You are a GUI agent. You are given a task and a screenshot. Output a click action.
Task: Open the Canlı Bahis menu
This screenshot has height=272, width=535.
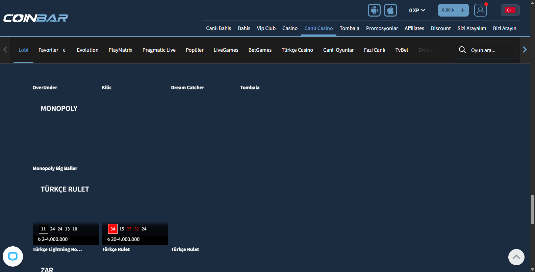[x=219, y=28]
